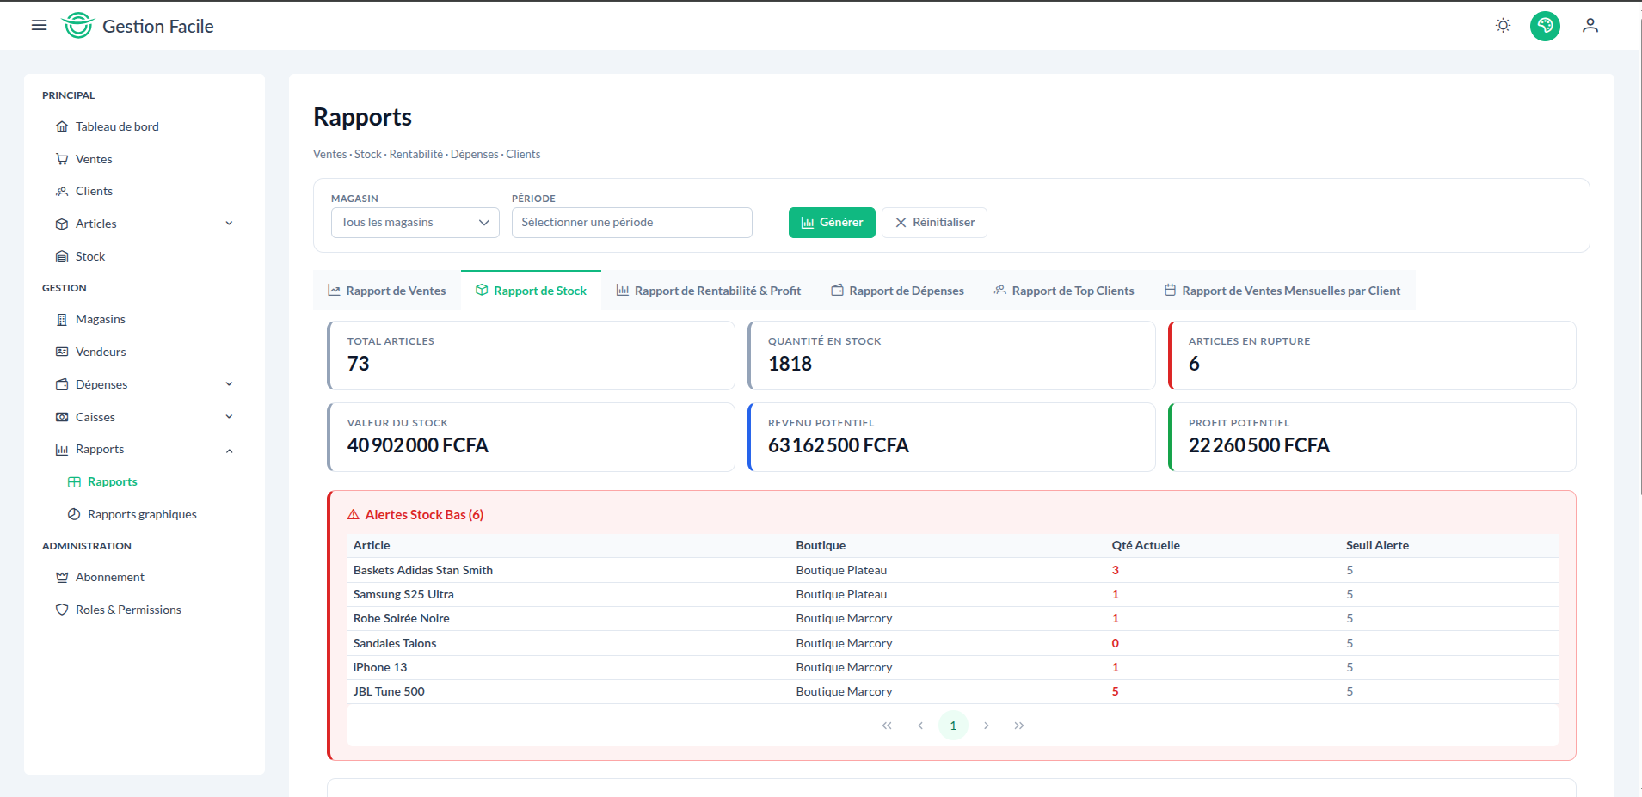
Task: Click the Sélectionner une période field
Action: tap(632, 223)
